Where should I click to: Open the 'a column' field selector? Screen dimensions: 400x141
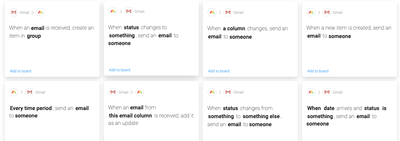(x=234, y=29)
